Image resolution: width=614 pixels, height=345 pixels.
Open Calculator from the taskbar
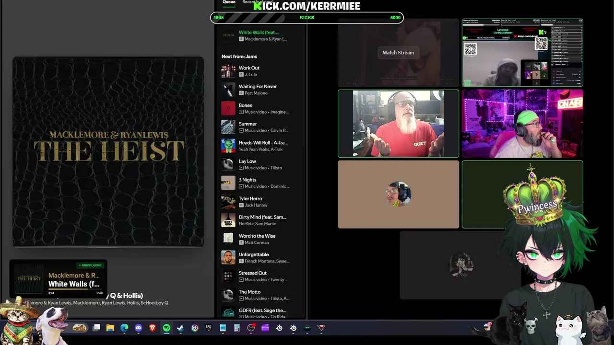click(236, 328)
